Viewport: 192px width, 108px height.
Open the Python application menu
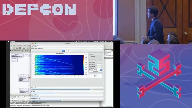[x=13, y=41]
